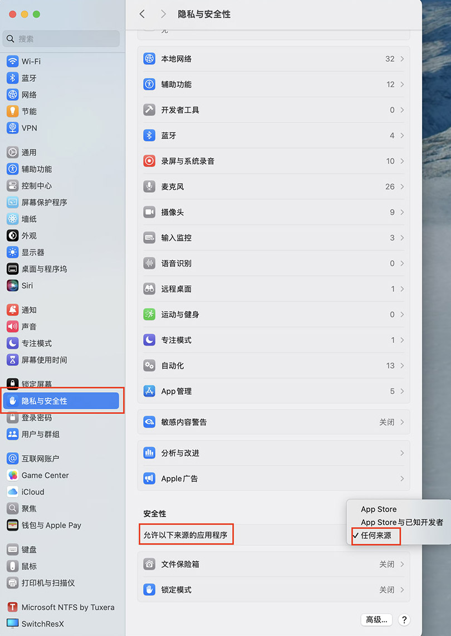451x636 pixels.
Task: Click the Wi-Fi icon in sidebar
Action: [12, 61]
